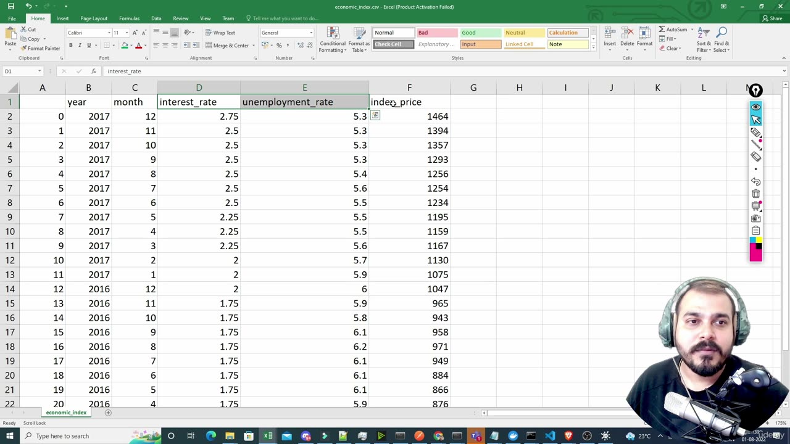Toggle the eye visibility in pen toolbar
Viewport: 790px width, 444px height.
click(x=755, y=107)
